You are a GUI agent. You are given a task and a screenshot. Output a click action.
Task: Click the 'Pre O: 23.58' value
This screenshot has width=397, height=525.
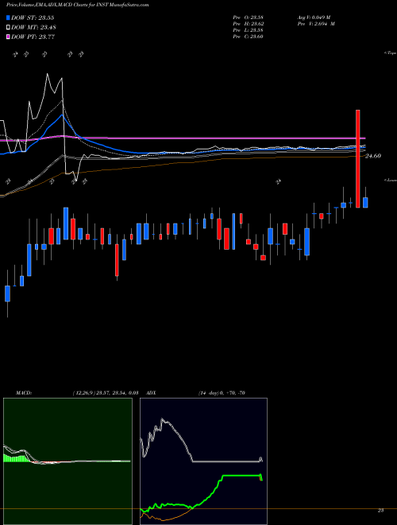point(249,17)
